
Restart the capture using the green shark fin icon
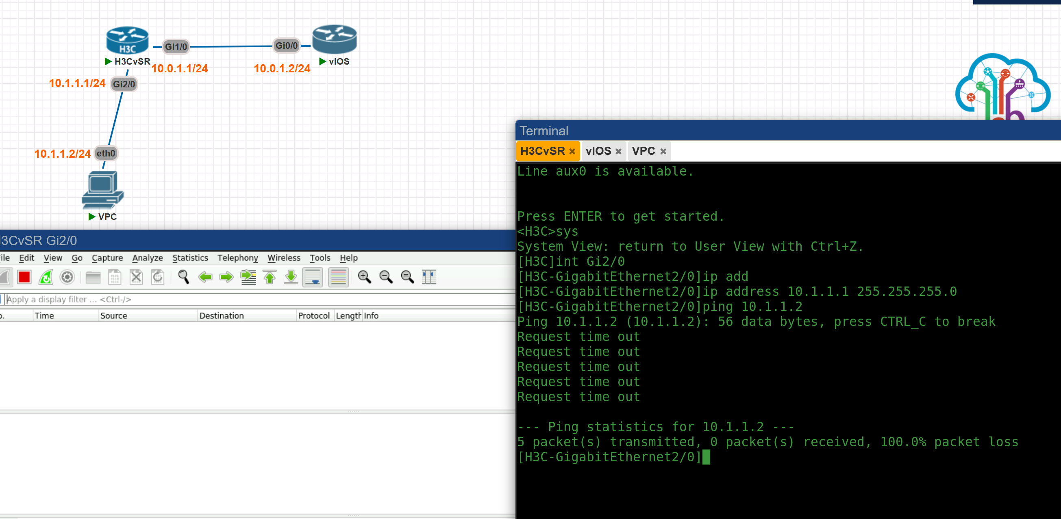pyautogui.click(x=46, y=277)
